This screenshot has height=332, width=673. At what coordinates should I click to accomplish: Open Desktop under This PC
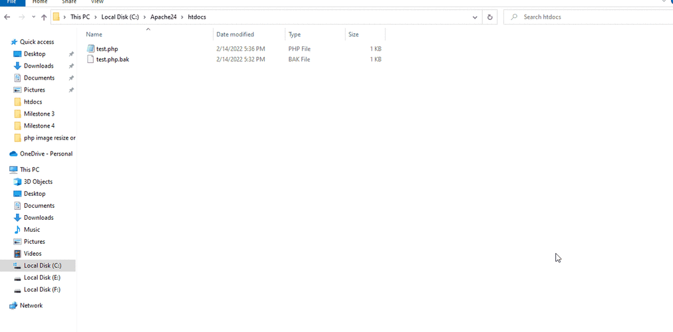point(35,194)
